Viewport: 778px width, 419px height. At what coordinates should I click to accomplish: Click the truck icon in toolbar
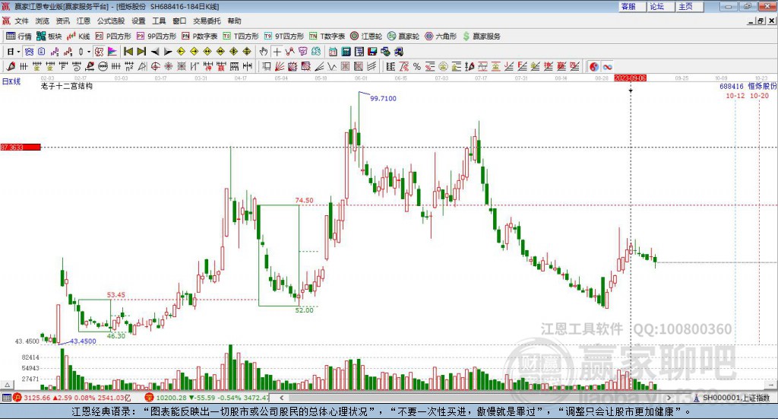pos(398,52)
